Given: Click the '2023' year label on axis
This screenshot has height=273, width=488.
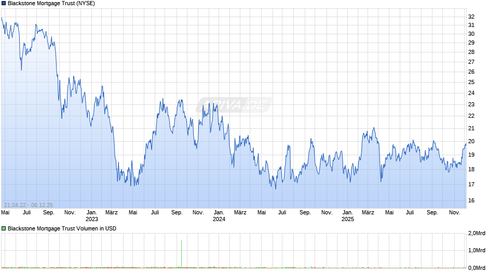Looking at the screenshot, I should tap(91, 219).
